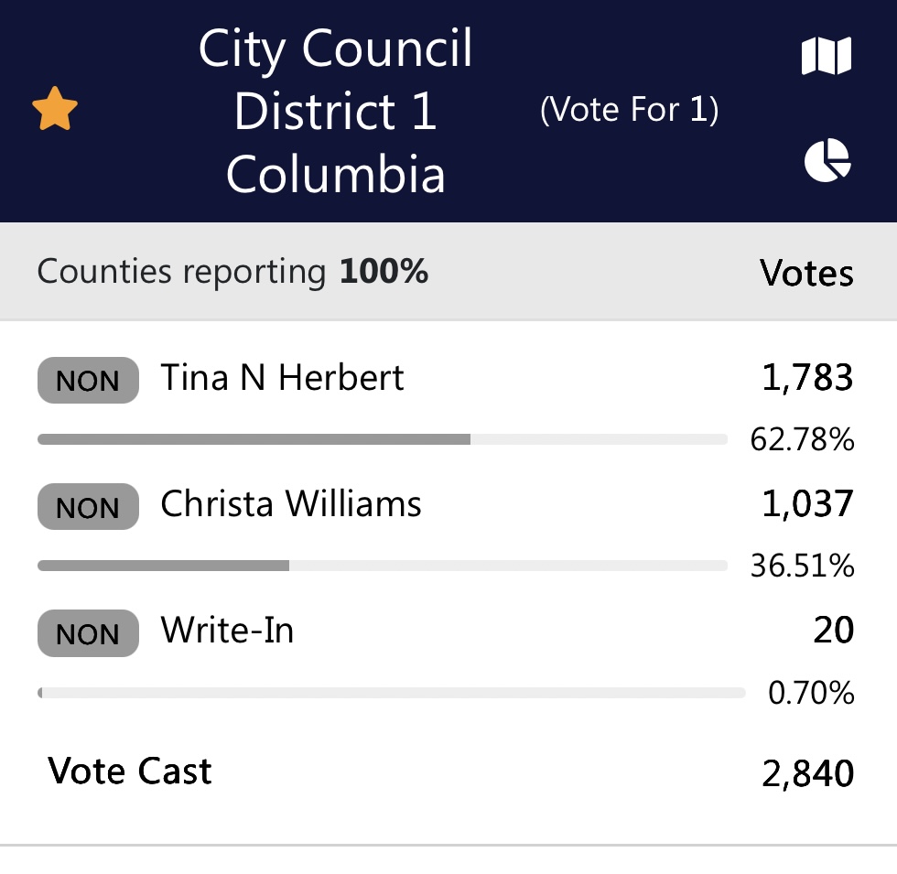Click the NON badge beside Christa Williams
This screenshot has width=897, height=874.
tap(87, 506)
